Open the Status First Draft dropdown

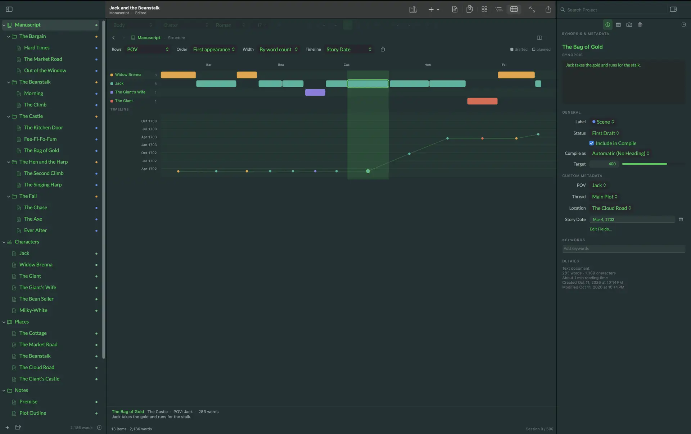tap(606, 133)
